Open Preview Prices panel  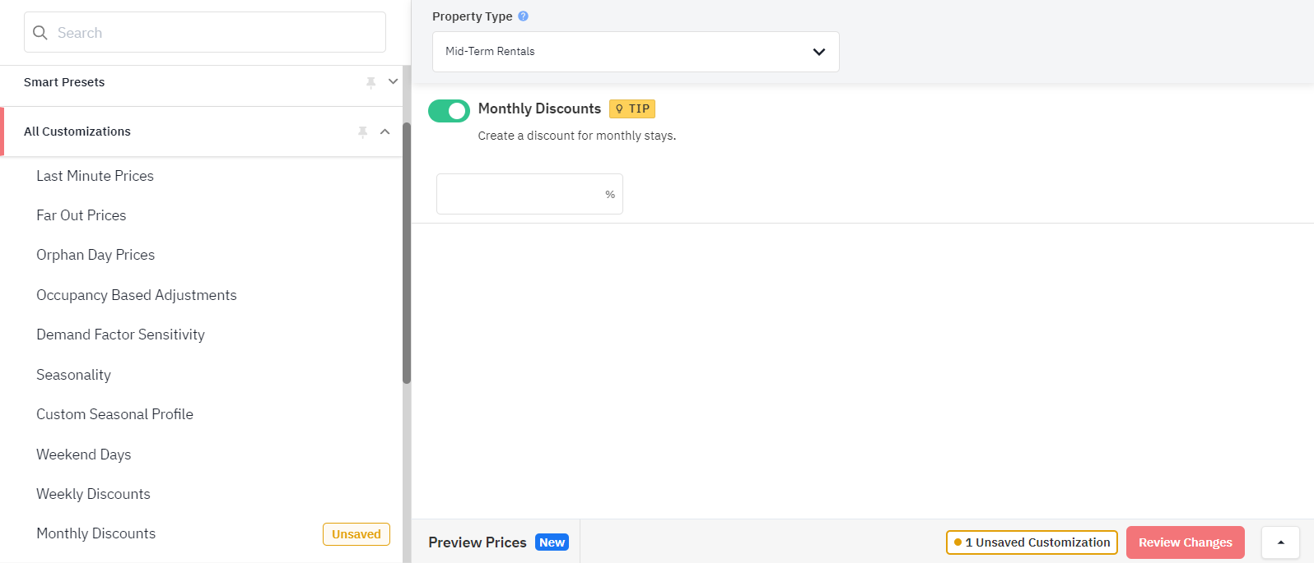point(478,542)
